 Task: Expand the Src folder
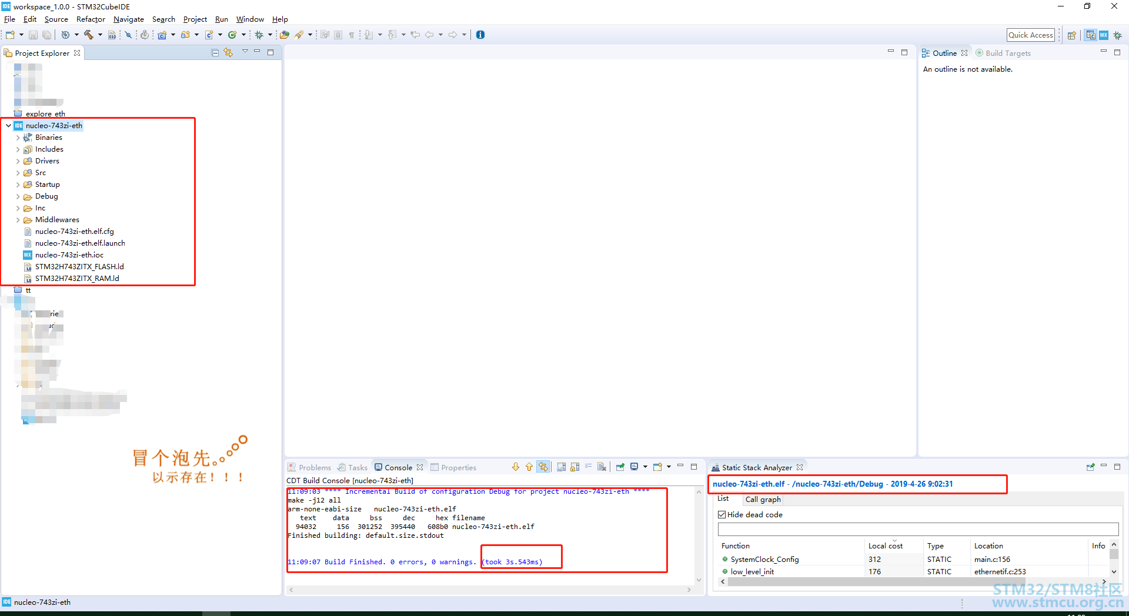pyautogui.click(x=18, y=173)
